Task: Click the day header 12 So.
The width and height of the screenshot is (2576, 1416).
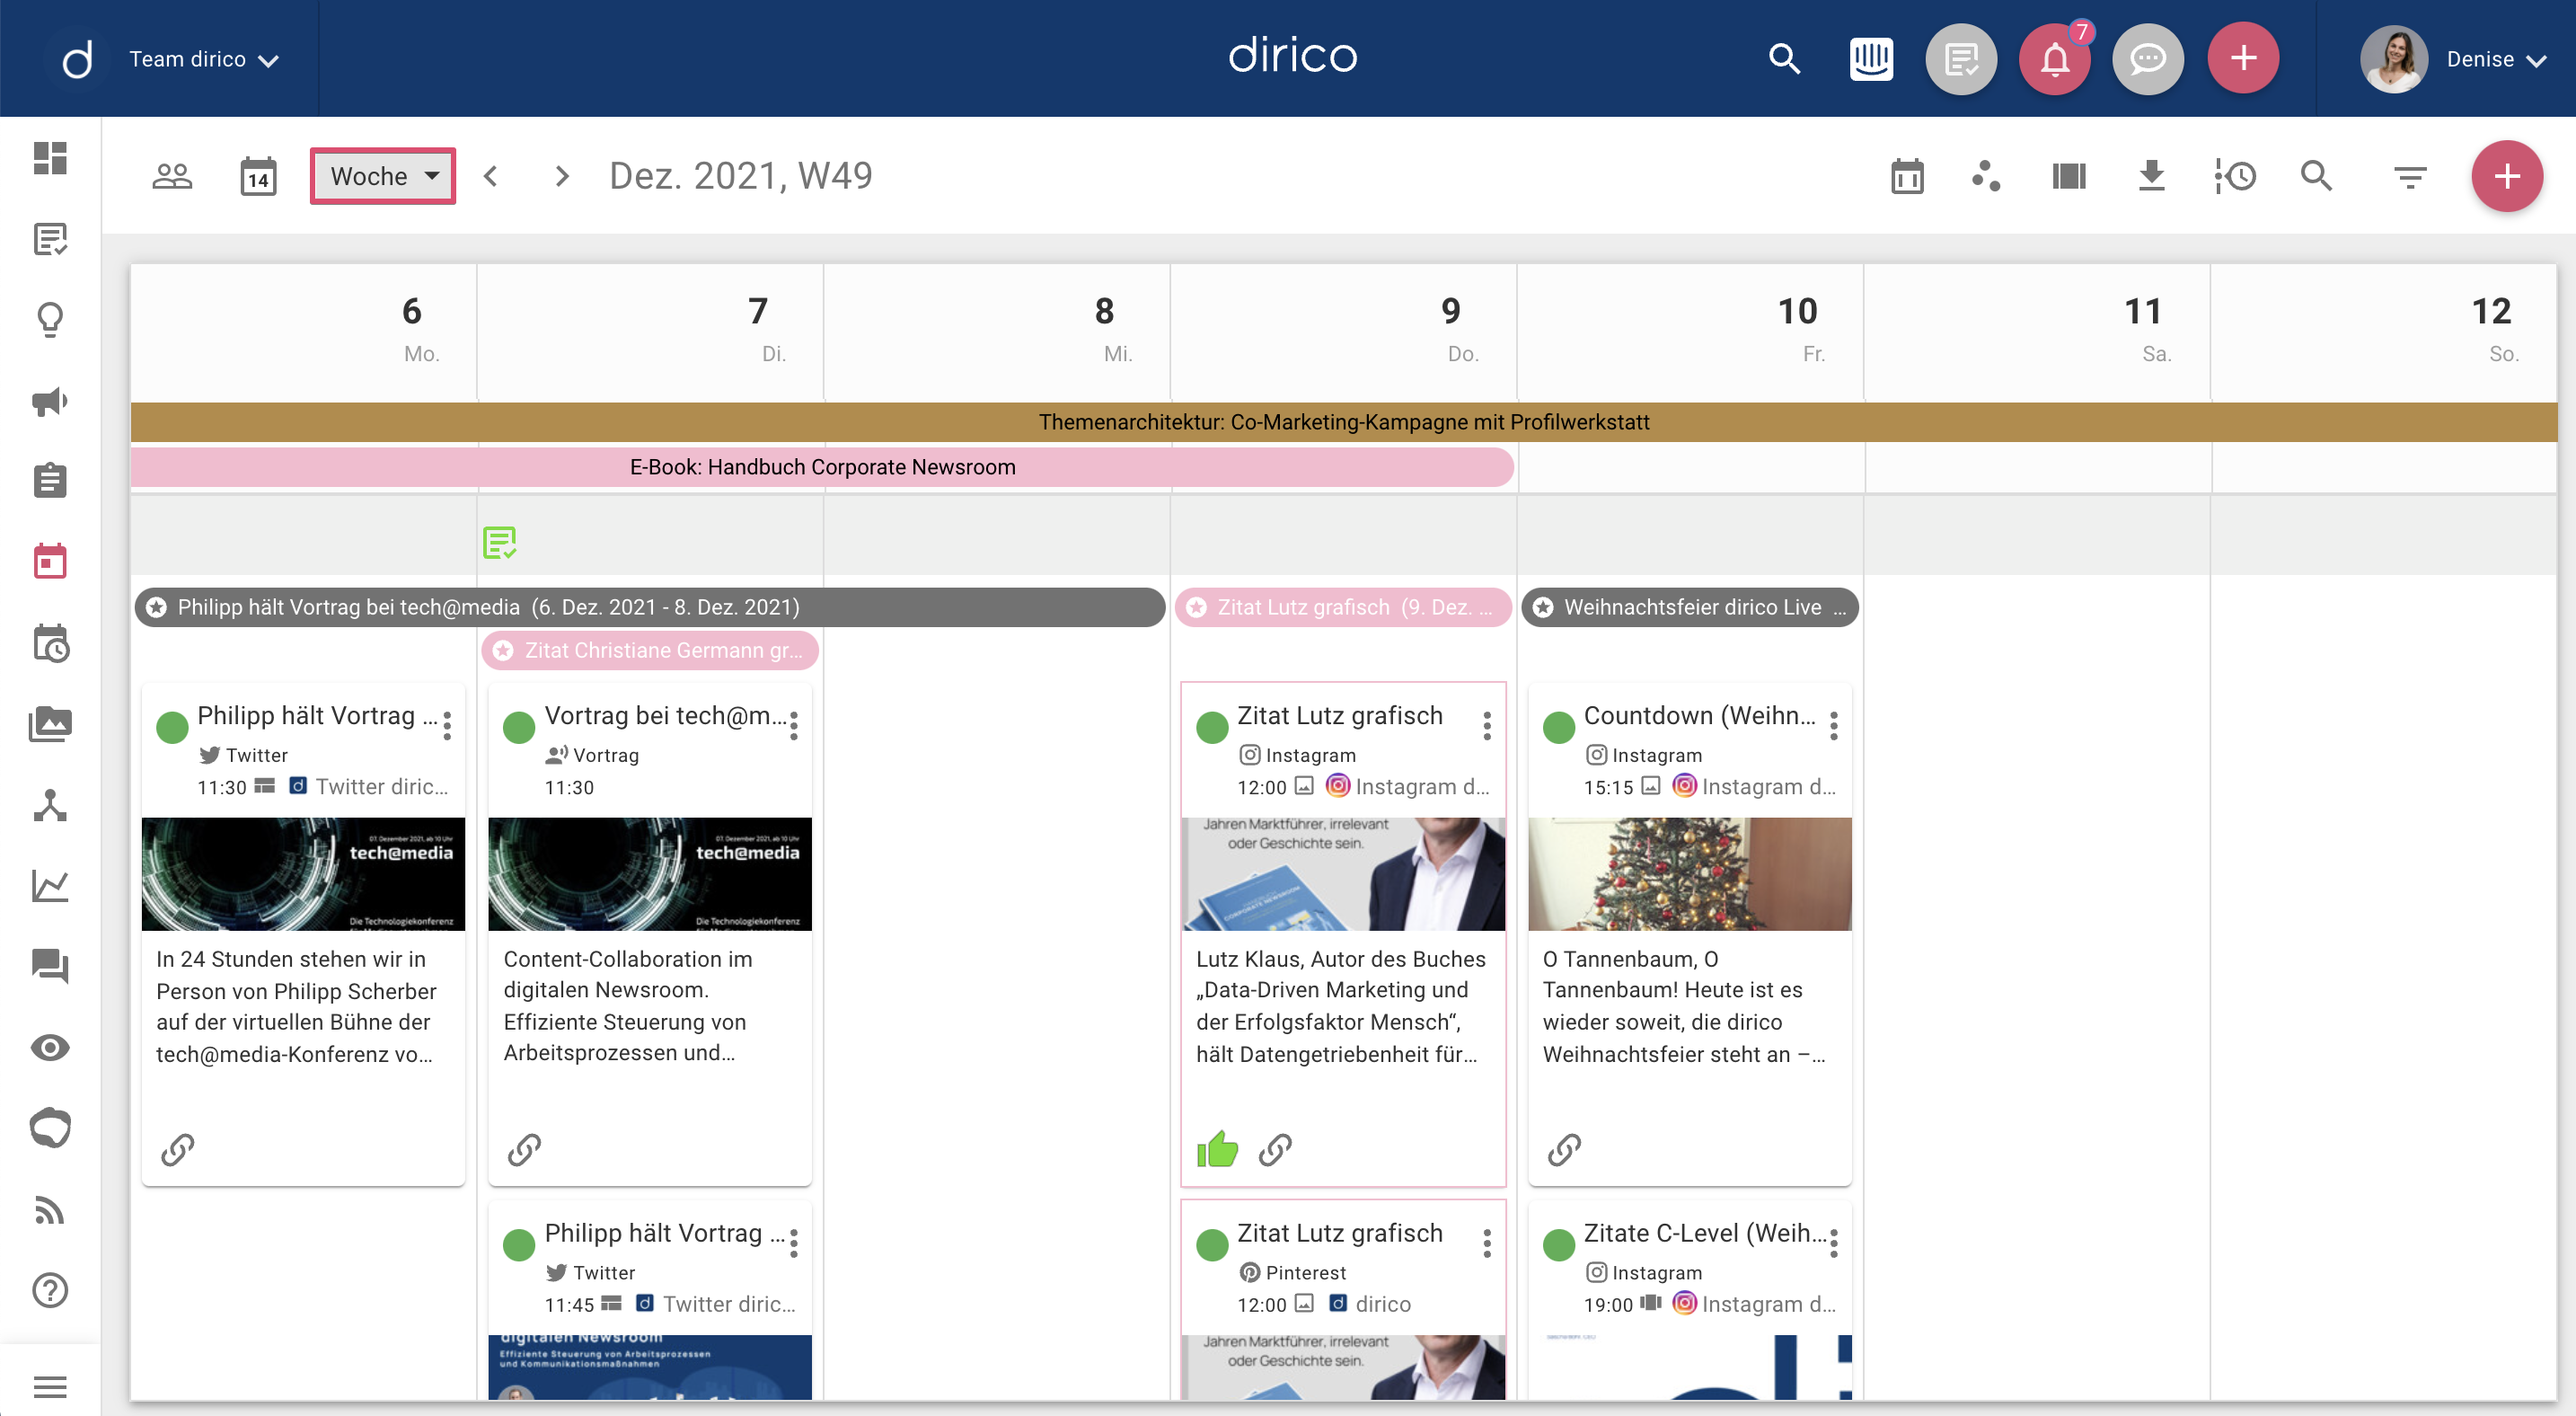Action: 2384,330
